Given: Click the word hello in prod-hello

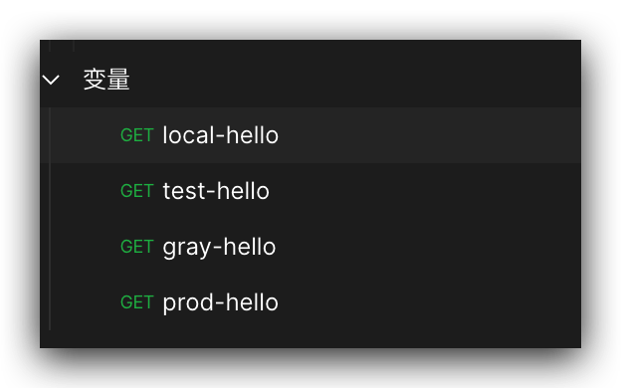Looking at the screenshot, I should 253,302.
